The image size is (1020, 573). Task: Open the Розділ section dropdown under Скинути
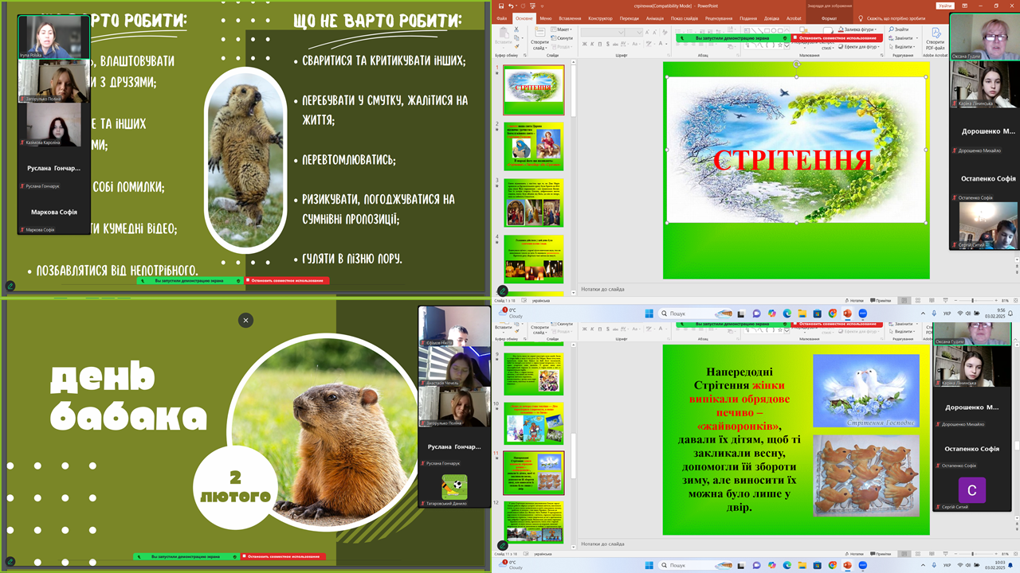563,47
